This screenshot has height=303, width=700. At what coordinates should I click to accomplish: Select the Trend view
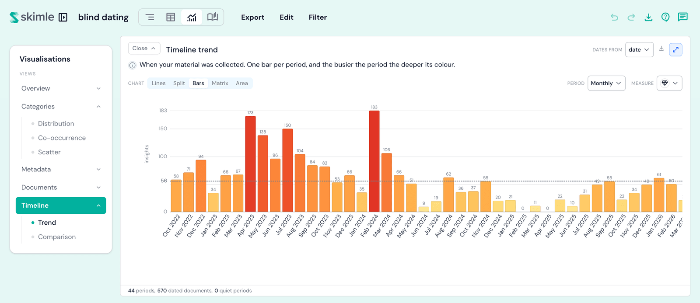[x=47, y=223]
